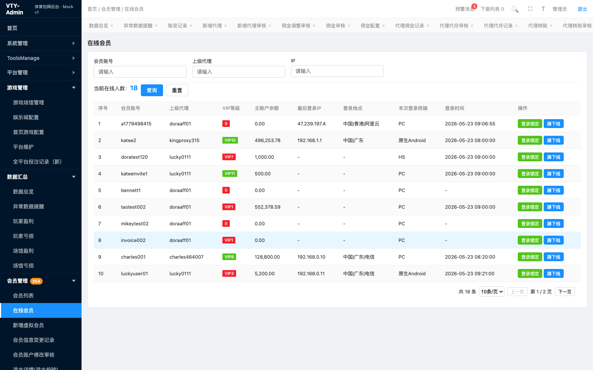This screenshot has width=593, height=370.
Task: Click 登录锁定 for a1779498415
Action: click(530, 124)
